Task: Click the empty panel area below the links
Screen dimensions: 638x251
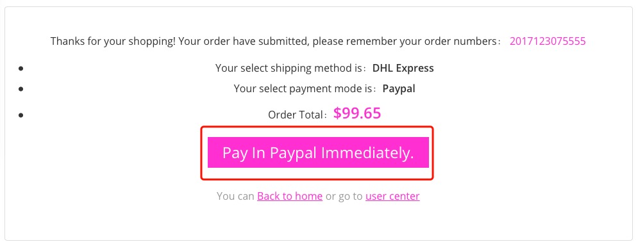Action: pos(318,223)
